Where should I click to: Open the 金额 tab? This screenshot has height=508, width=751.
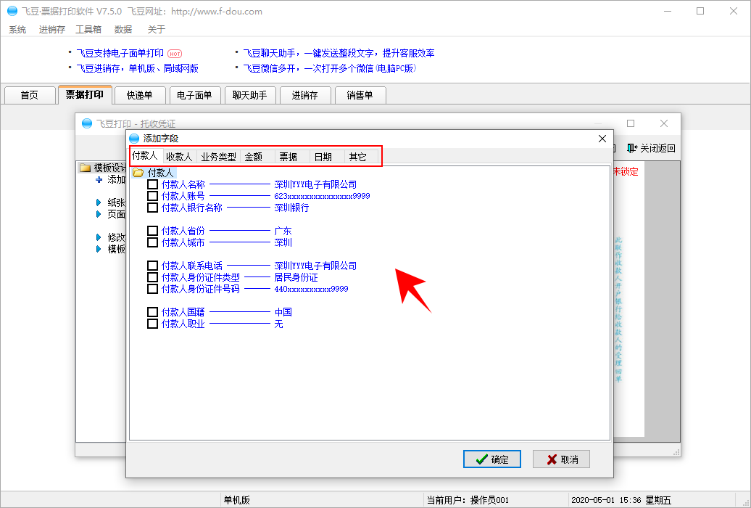254,157
